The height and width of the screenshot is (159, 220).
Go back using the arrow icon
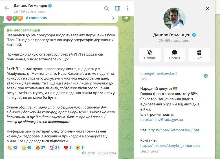click(6, 8)
